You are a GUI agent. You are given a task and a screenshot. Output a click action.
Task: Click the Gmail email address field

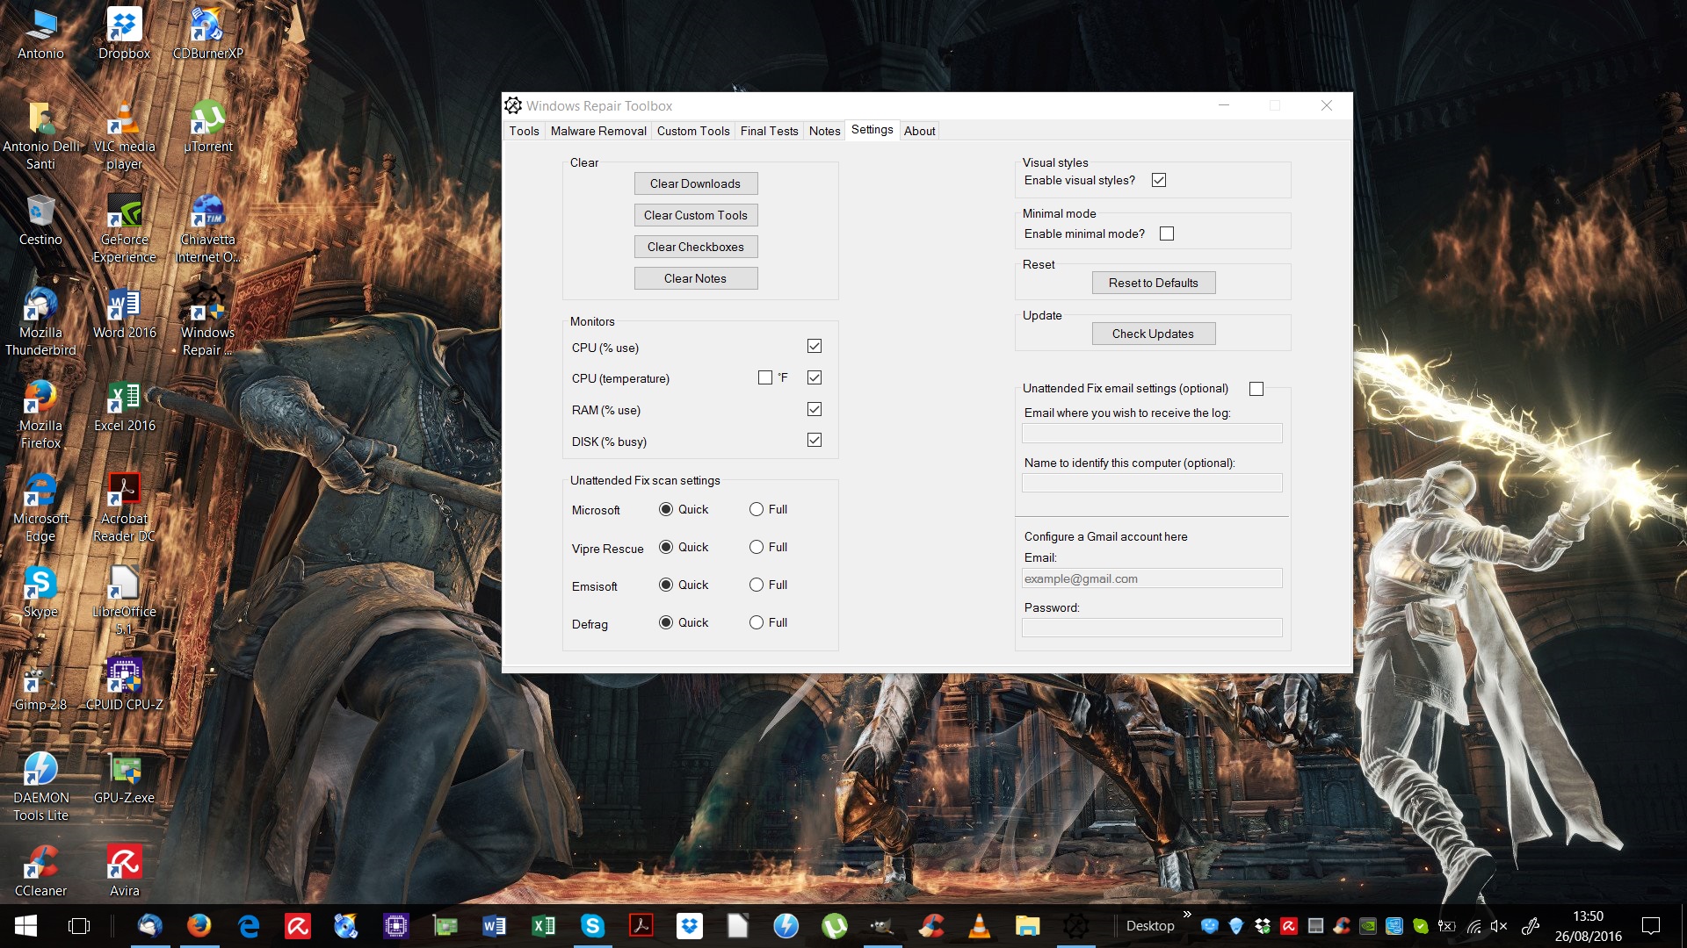point(1152,578)
